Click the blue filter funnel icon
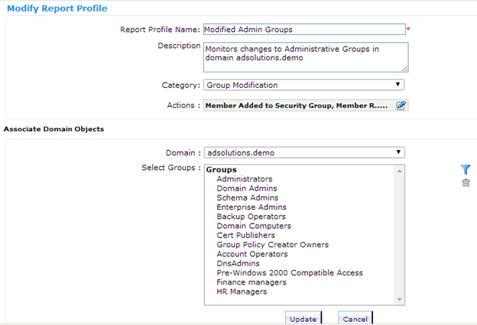 click(466, 169)
